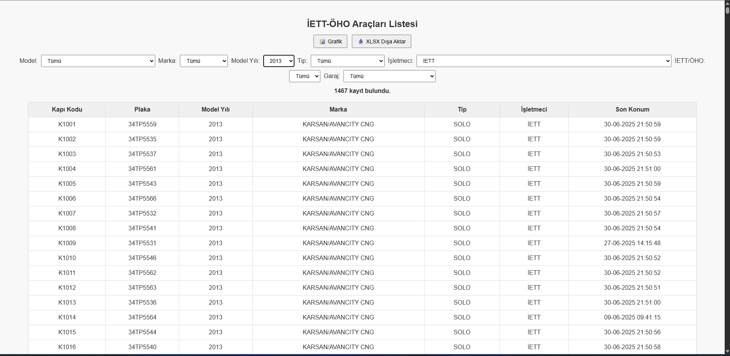Click the Marka column header
730x356 pixels.
pyautogui.click(x=338, y=110)
